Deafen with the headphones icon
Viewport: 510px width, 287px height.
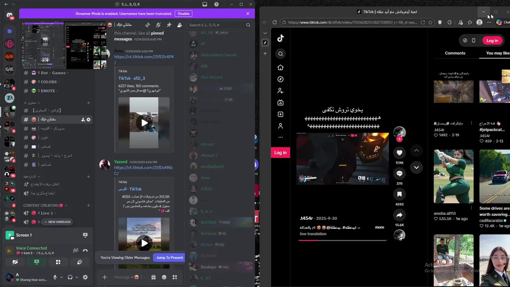coord(70,277)
